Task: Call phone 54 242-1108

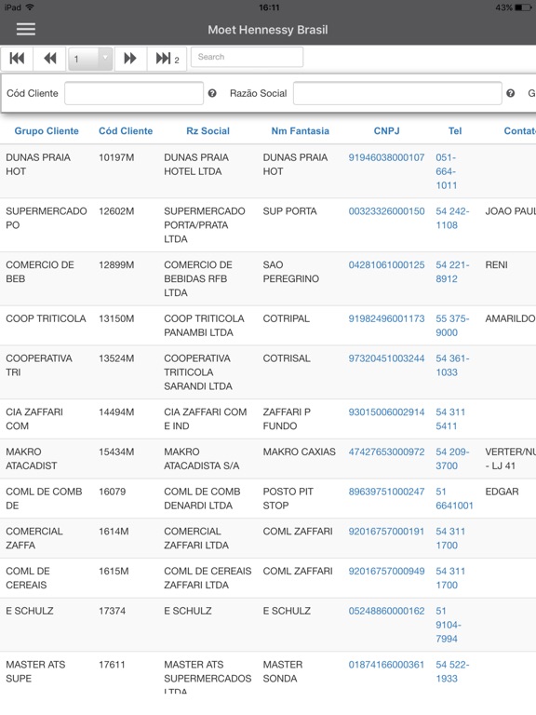Action: click(452, 218)
